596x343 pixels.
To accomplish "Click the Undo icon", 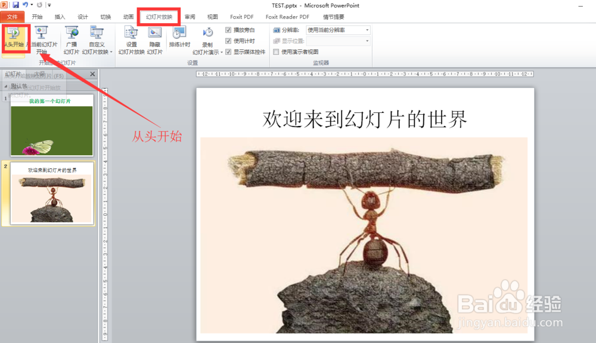I will [x=25, y=5].
